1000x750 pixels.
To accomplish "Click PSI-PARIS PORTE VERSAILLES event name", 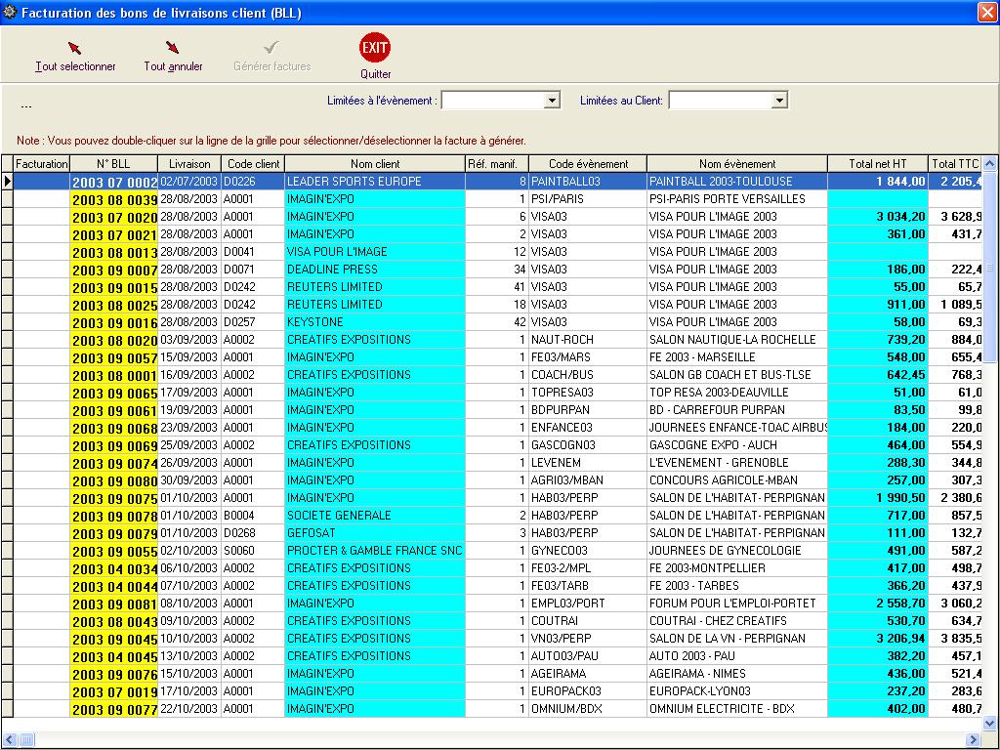I will (x=737, y=199).
